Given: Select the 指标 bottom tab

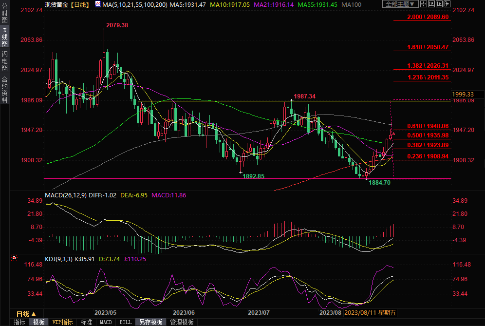Looking at the screenshot, I should 19,322.
